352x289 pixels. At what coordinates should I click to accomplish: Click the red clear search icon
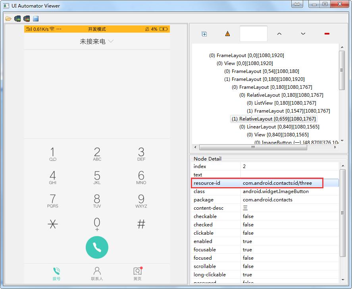coord(326,34)
